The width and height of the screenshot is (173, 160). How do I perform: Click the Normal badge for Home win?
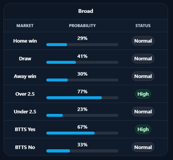(x=143, y=41)
